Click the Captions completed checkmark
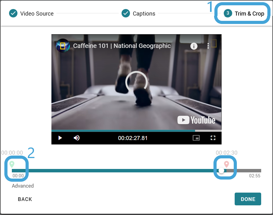273x215 pixels. click(126, 13)
